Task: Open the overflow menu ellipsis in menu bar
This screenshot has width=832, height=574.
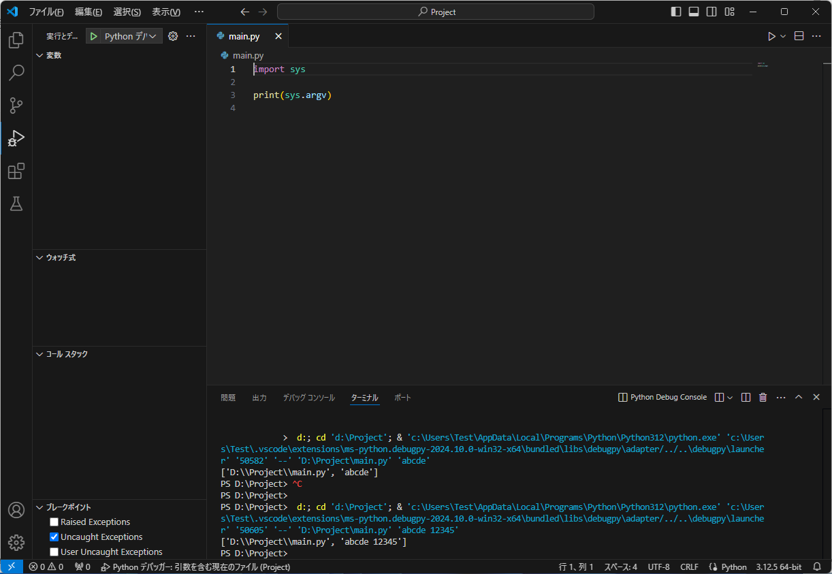Action: [x=199, y=12]
